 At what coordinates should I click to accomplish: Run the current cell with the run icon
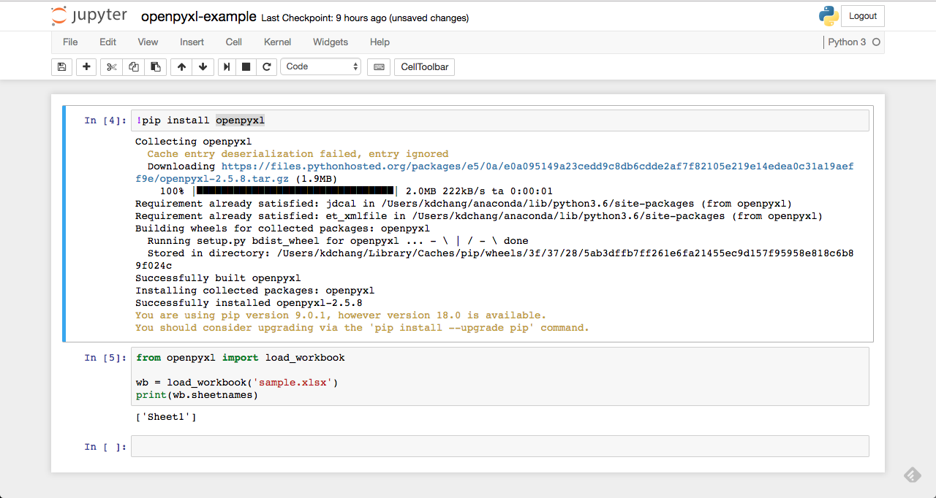coord(226,66)
